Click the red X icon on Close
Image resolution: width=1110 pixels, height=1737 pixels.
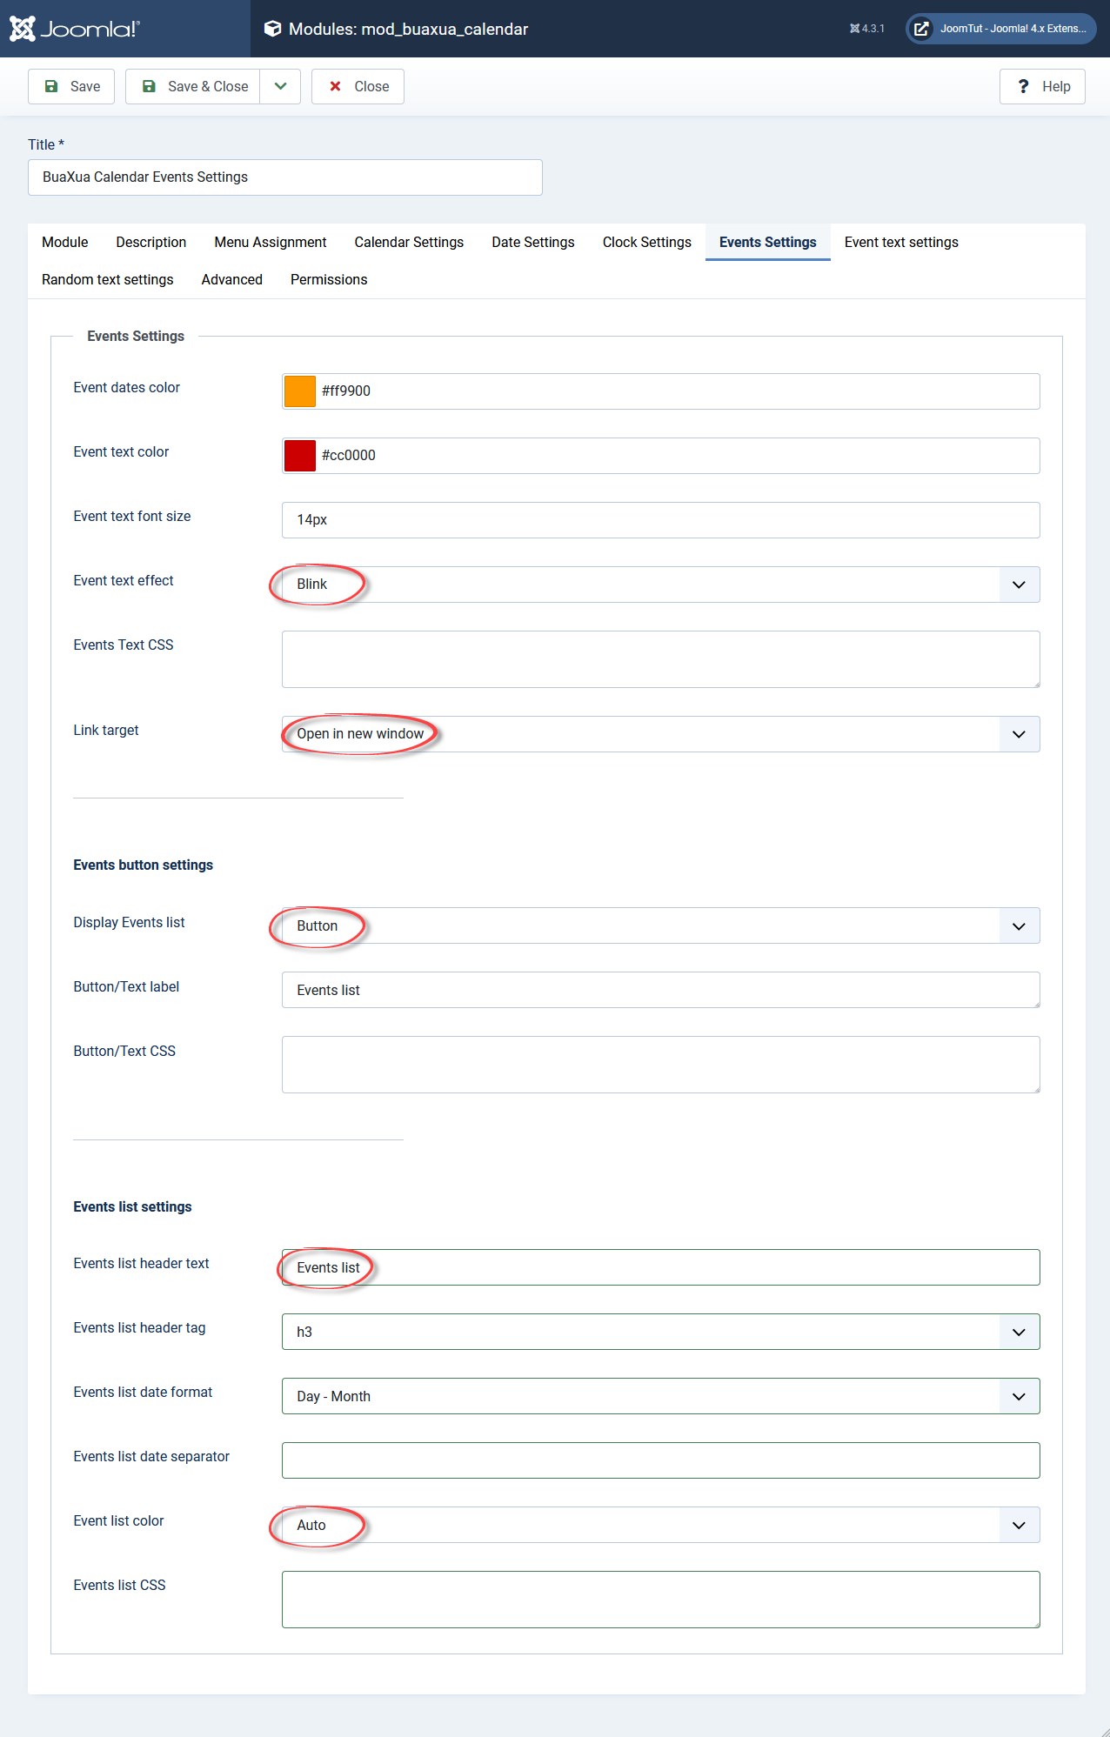coord(335,86)
